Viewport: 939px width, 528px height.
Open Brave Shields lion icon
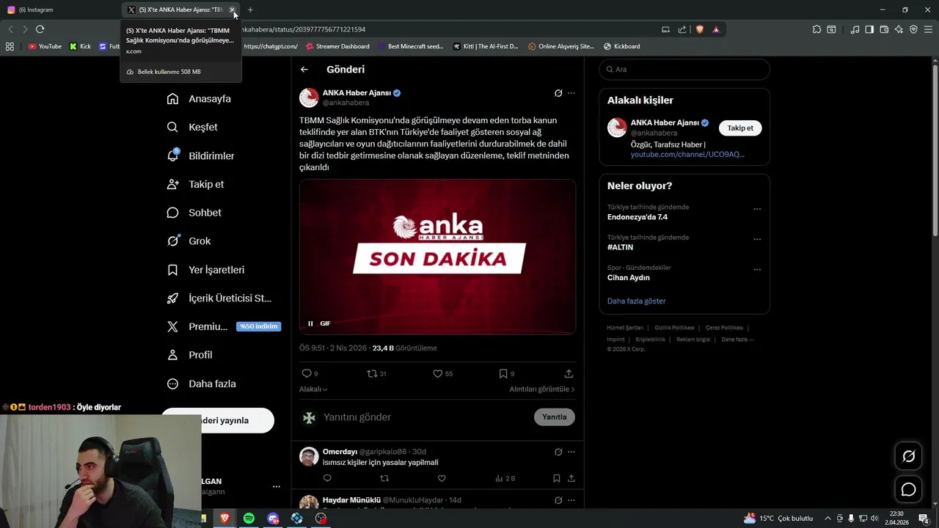(x=700, y=29)
